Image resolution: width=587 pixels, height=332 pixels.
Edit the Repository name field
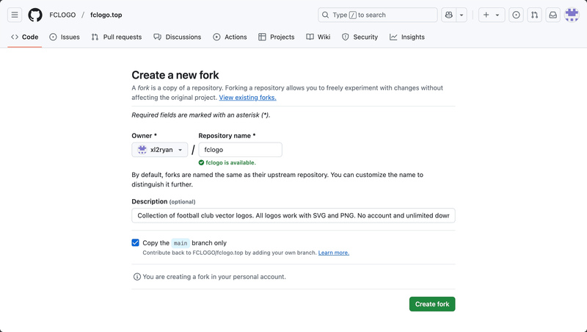click(x=241, y=150)
